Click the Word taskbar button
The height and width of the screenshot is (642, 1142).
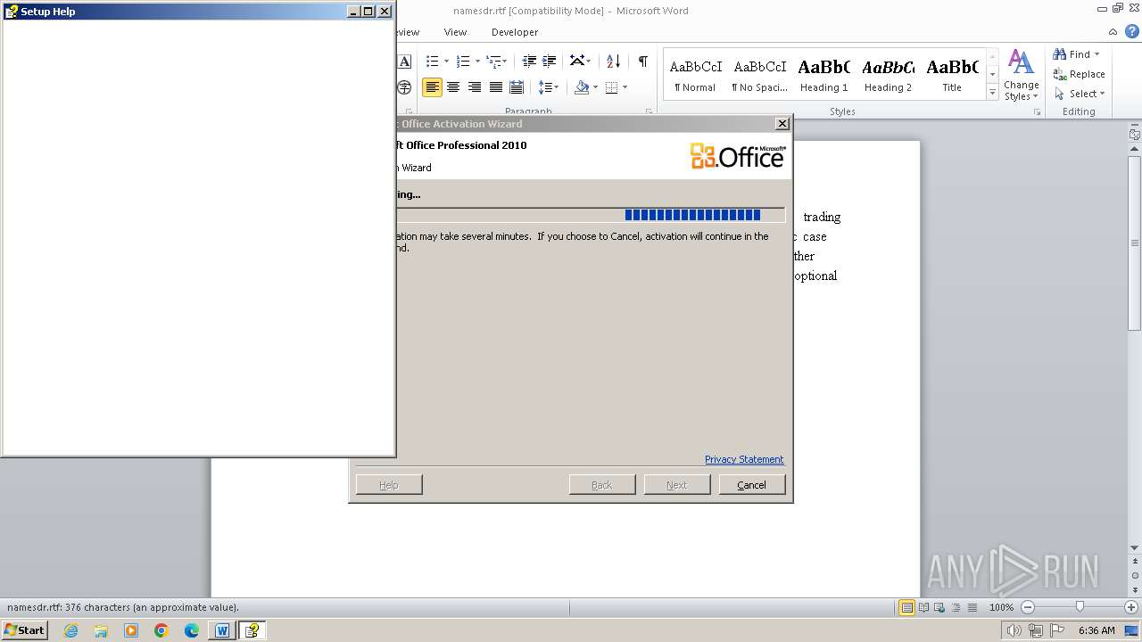point(222,630)
